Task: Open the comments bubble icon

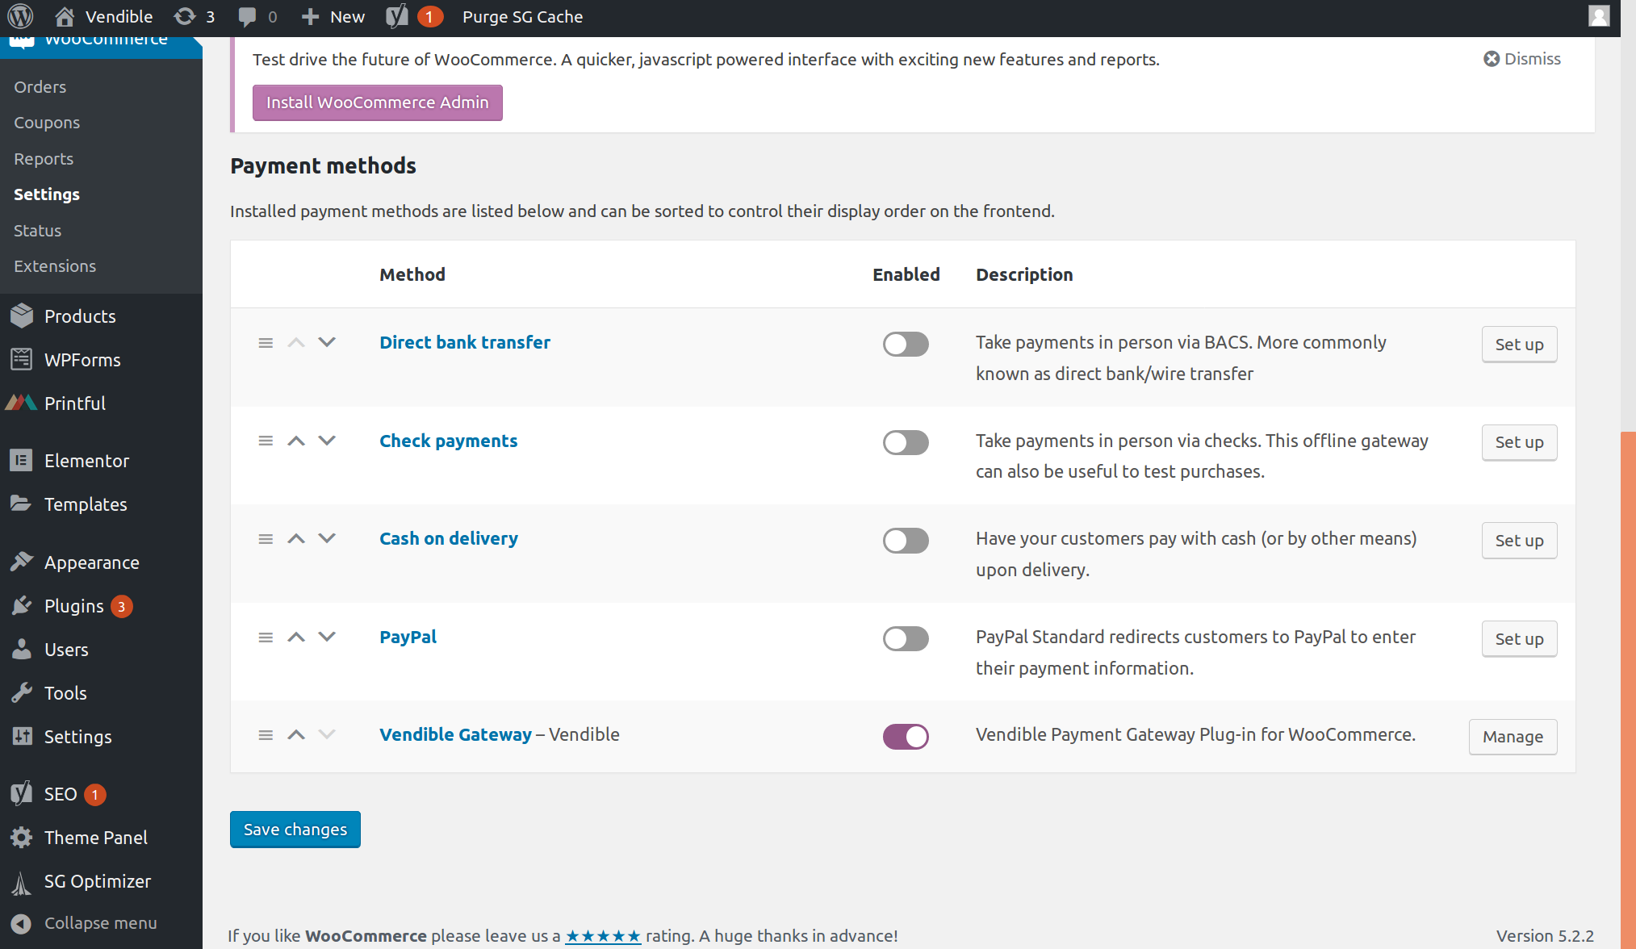Action: [x=248, y=16]
